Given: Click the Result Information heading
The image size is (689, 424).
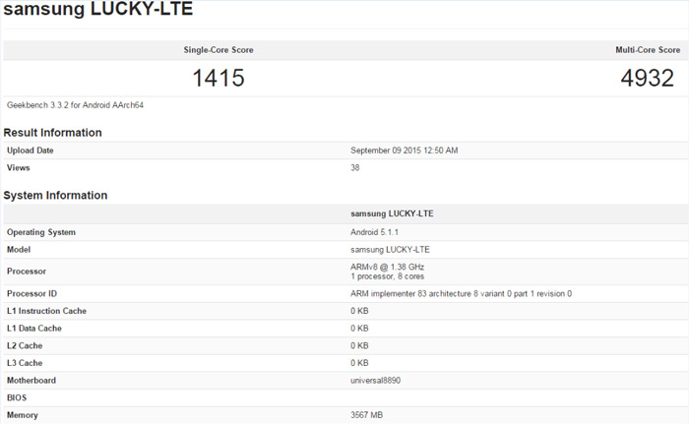Looking at the screenshot, I should [x=52, y=133].
